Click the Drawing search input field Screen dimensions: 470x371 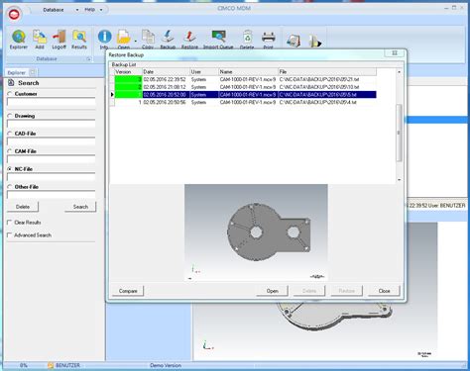tap(52, 124)
